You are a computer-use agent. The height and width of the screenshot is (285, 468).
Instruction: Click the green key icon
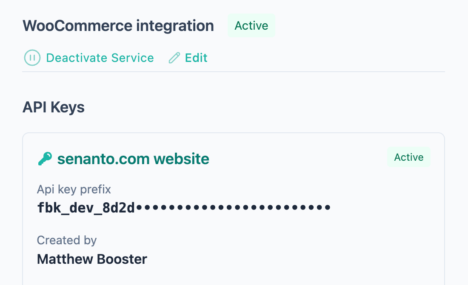[x=45, y=159]
